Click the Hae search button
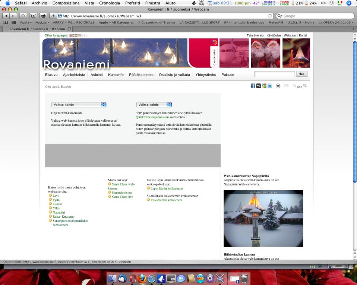This screenshot has height=285, width=357. tap(301, 74)
